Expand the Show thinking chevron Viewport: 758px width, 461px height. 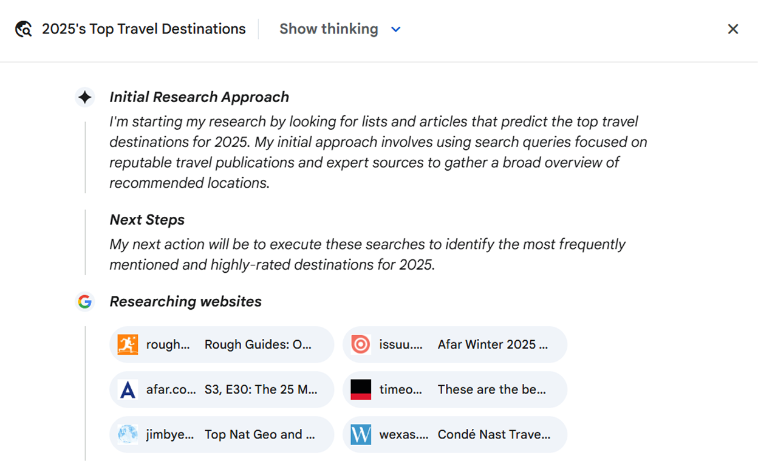coord(396,29)
